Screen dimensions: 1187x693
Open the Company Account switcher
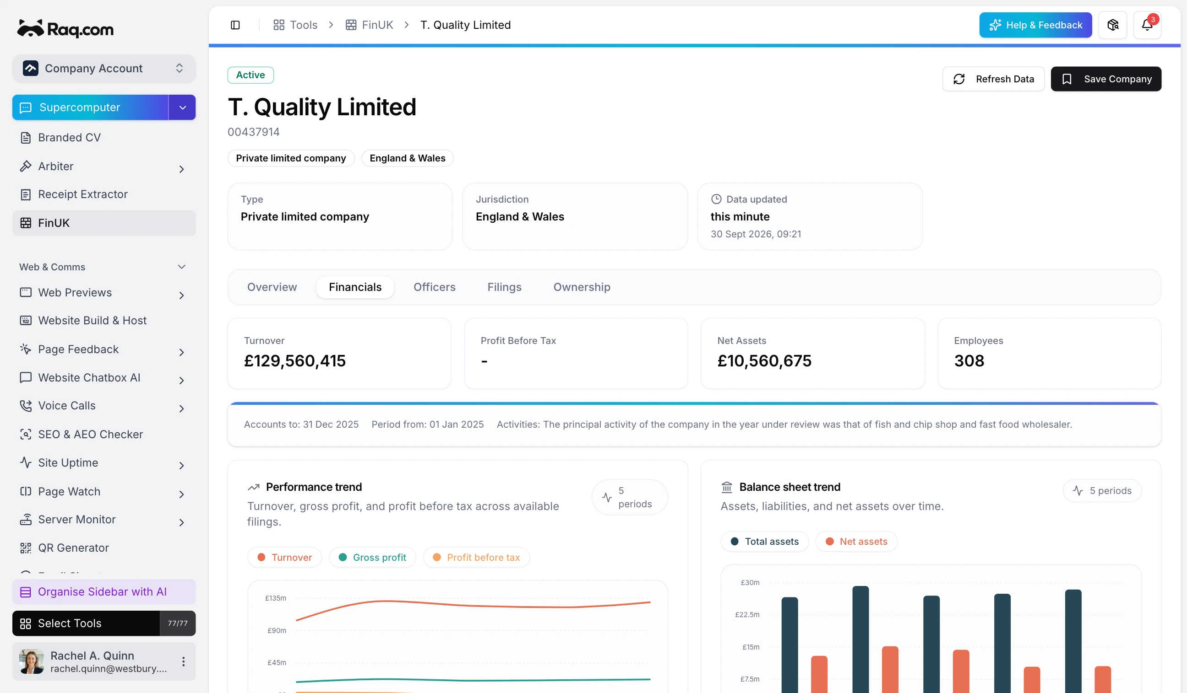tap(103, 68)
